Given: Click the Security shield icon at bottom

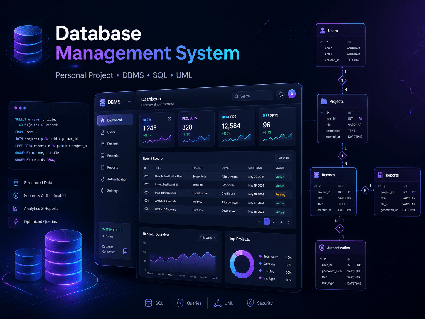Looking at the screenshot, I should [250, 303].
